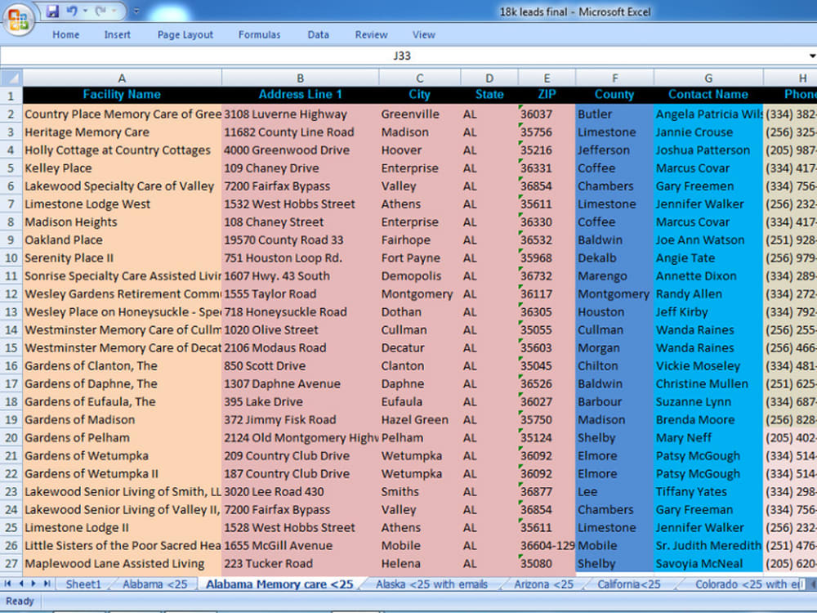Switch to the Review tab
817x613 pixels.
click(x=372, y=35)
